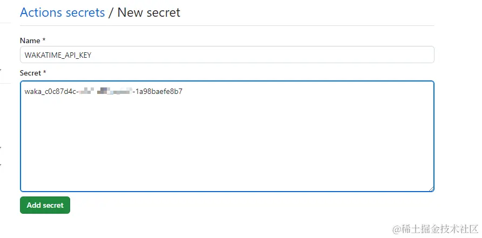Image resolution: width=482 pixels, height=238 pixels.
Task: Click the required asterisk beside Name
Action: (x=45, y=40)
